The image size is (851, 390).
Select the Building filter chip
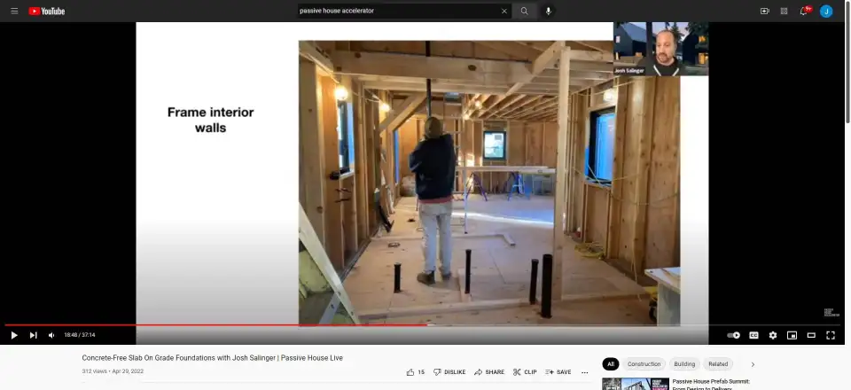[x=684, y=364]
